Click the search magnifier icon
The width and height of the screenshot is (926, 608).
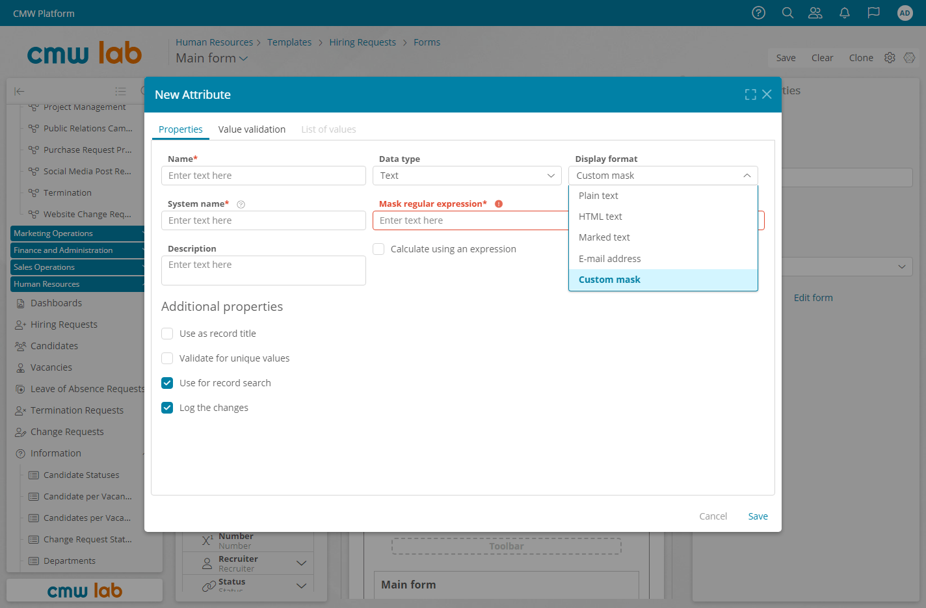(x=787, y=13)
